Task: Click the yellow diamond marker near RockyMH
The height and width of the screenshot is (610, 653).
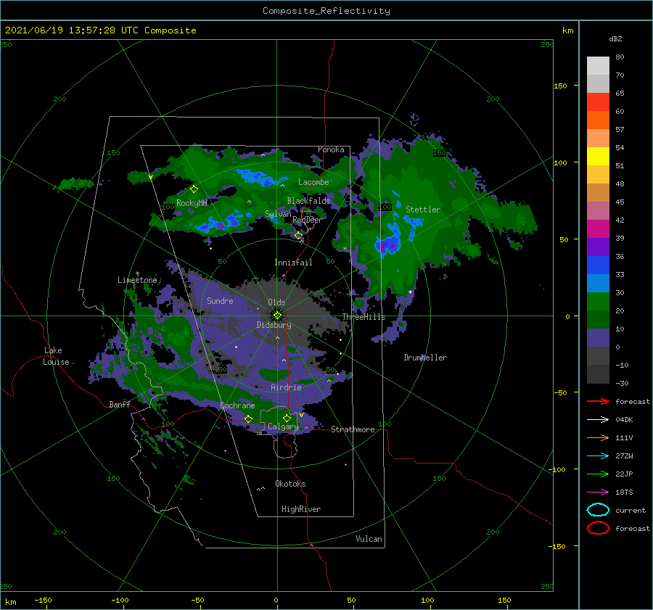Action: click(194, 189)
